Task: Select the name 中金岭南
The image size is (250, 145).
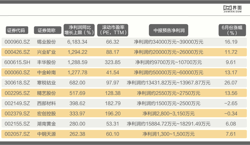Action: click(46, 72)
